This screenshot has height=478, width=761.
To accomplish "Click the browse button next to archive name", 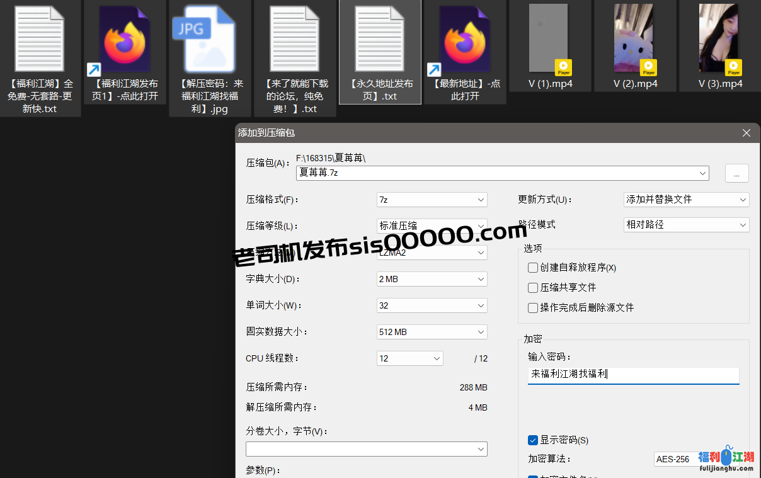I will (x=736, y=173).
